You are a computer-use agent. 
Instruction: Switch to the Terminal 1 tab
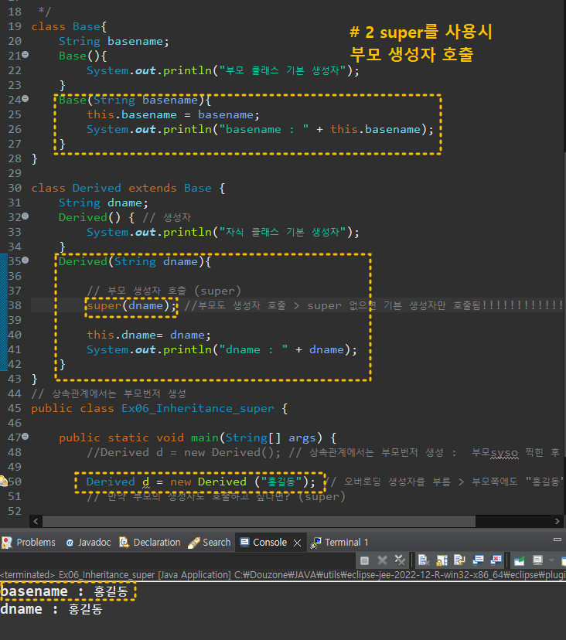coord(339,543)
